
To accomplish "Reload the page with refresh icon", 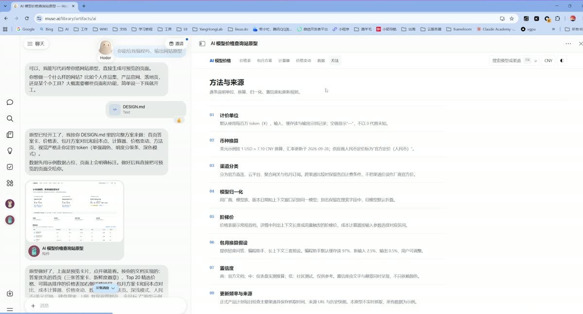I will [27, 18].
